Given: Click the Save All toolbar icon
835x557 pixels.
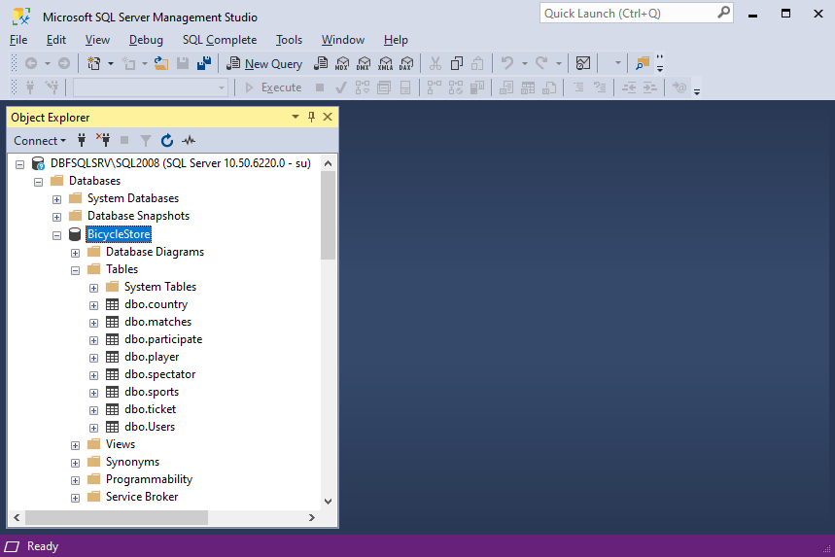Looking at the screenshot, I should point(204,64).
